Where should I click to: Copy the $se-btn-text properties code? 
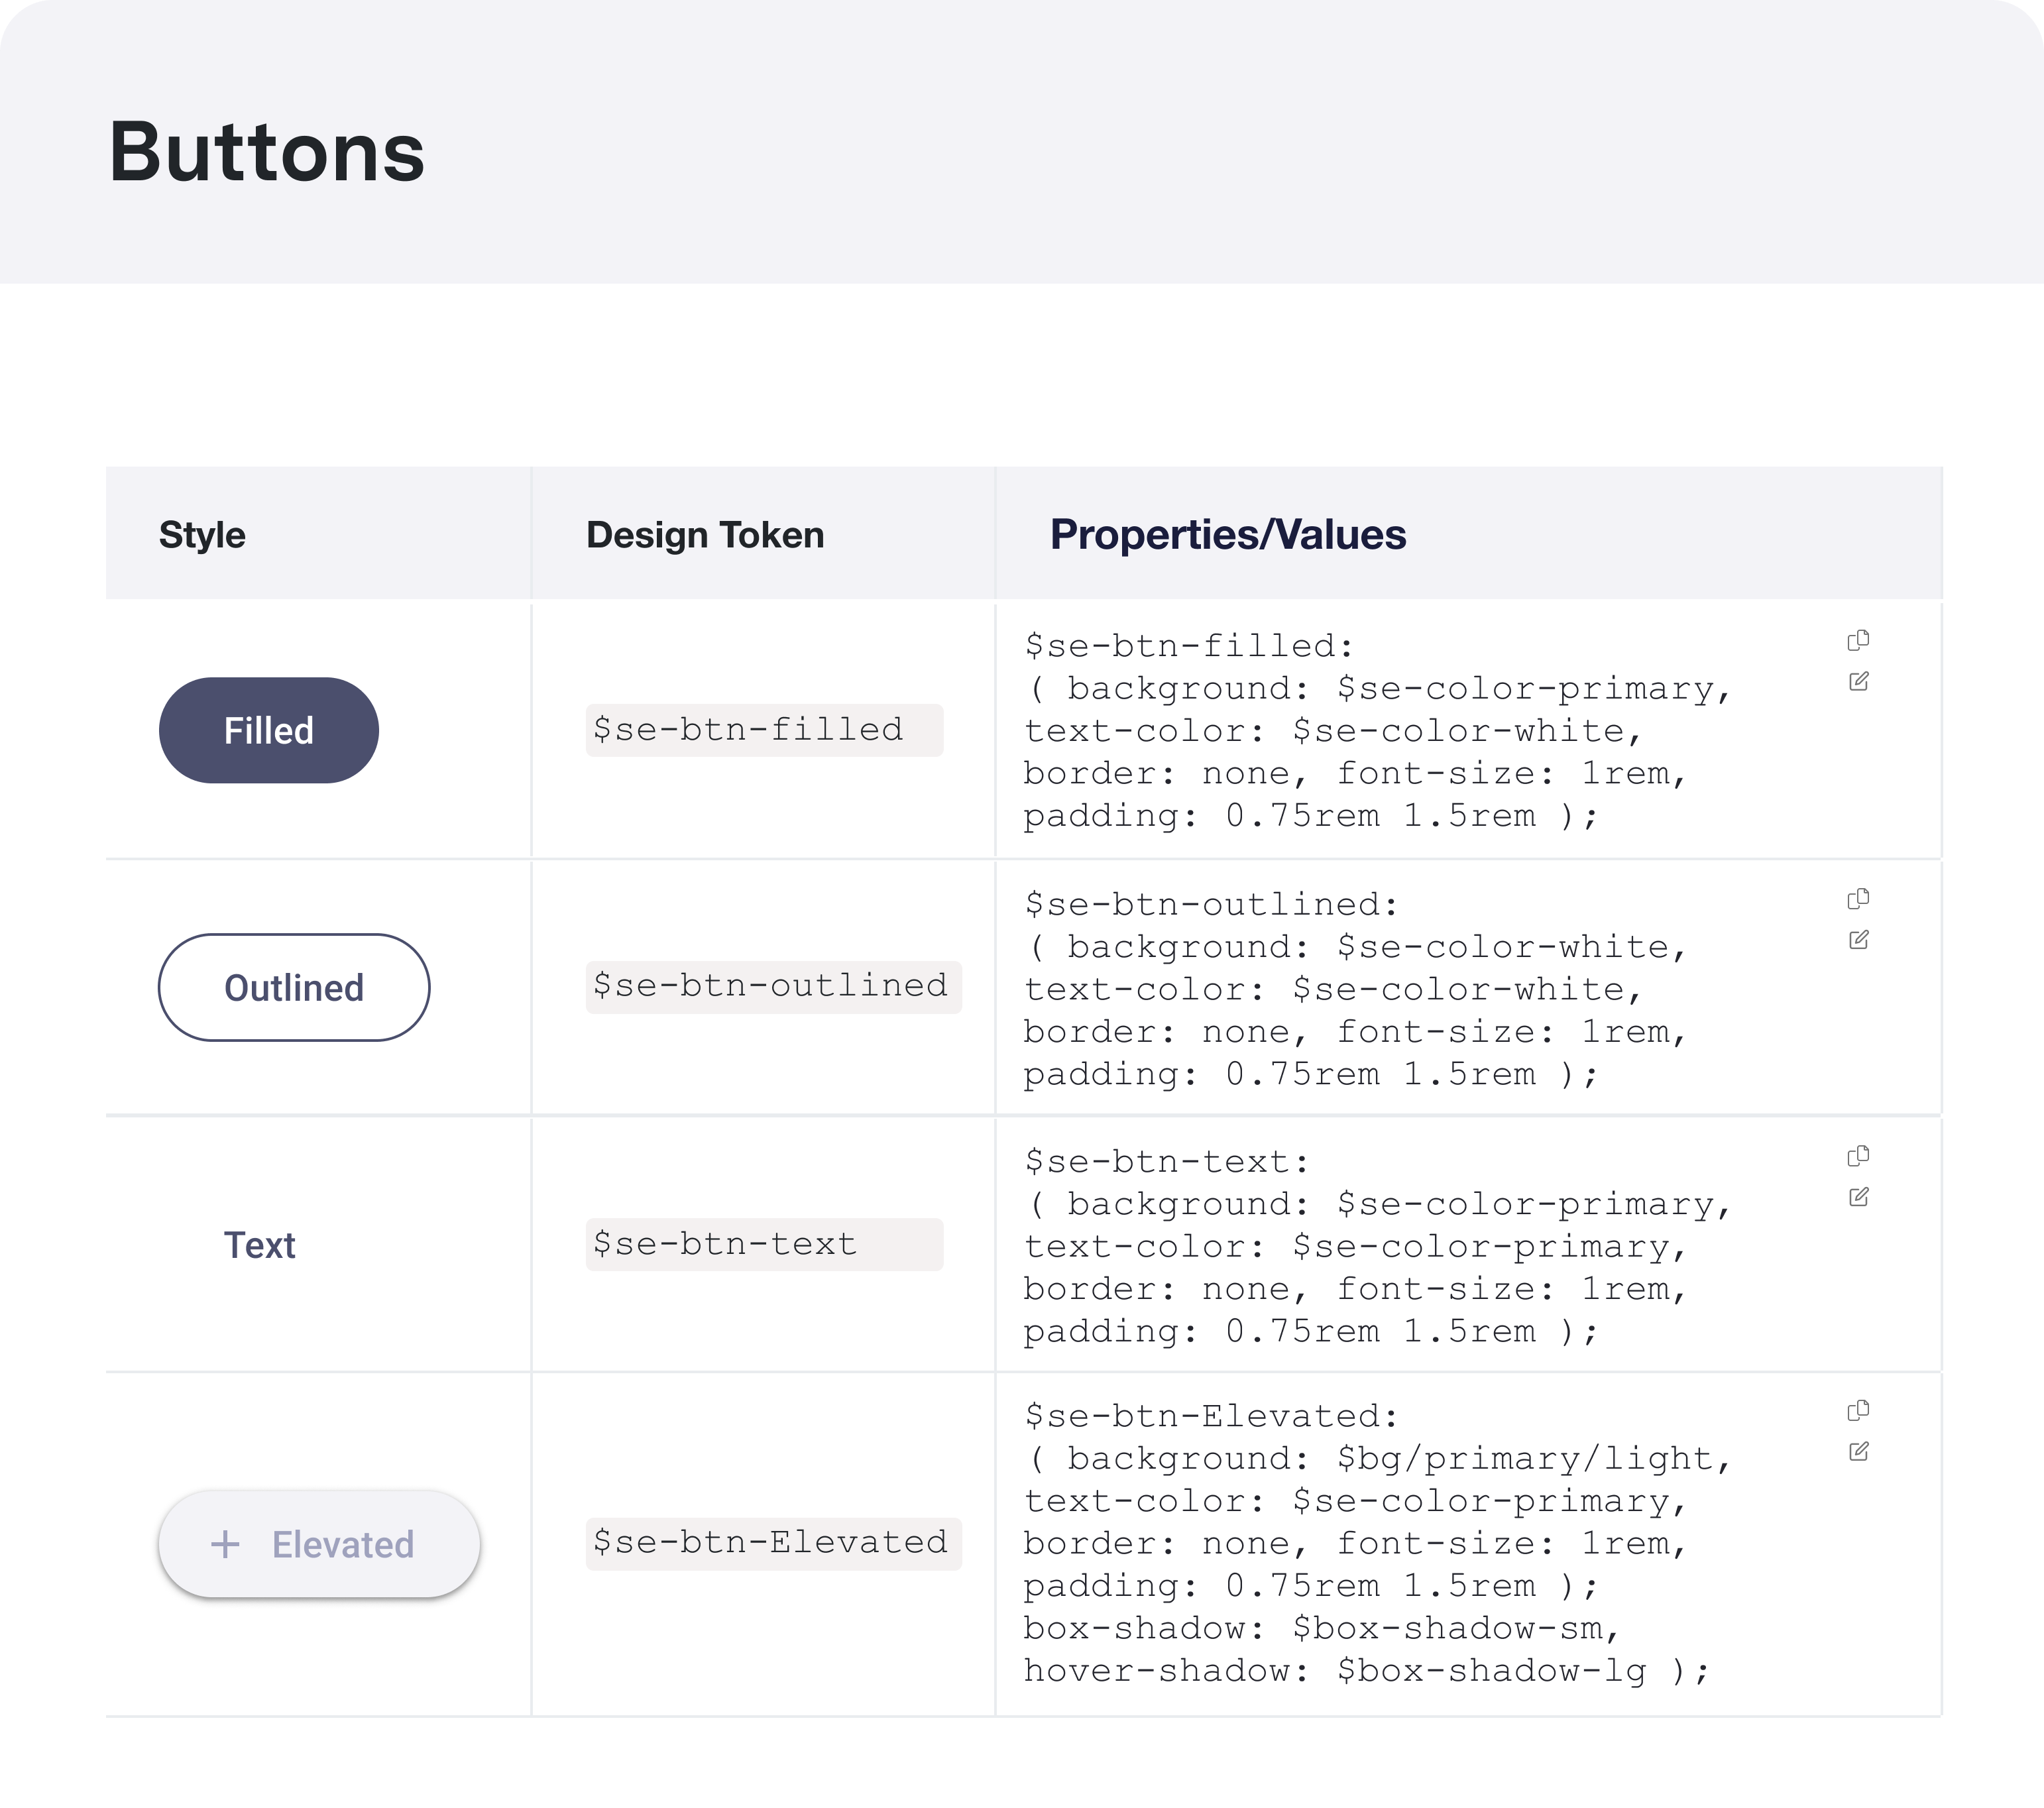[x=1858, y=1156]
